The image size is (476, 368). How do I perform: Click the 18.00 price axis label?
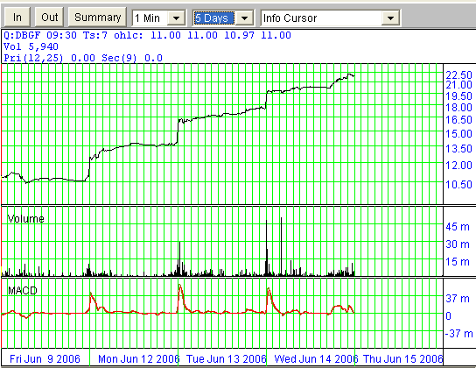[x=458, y=108]
